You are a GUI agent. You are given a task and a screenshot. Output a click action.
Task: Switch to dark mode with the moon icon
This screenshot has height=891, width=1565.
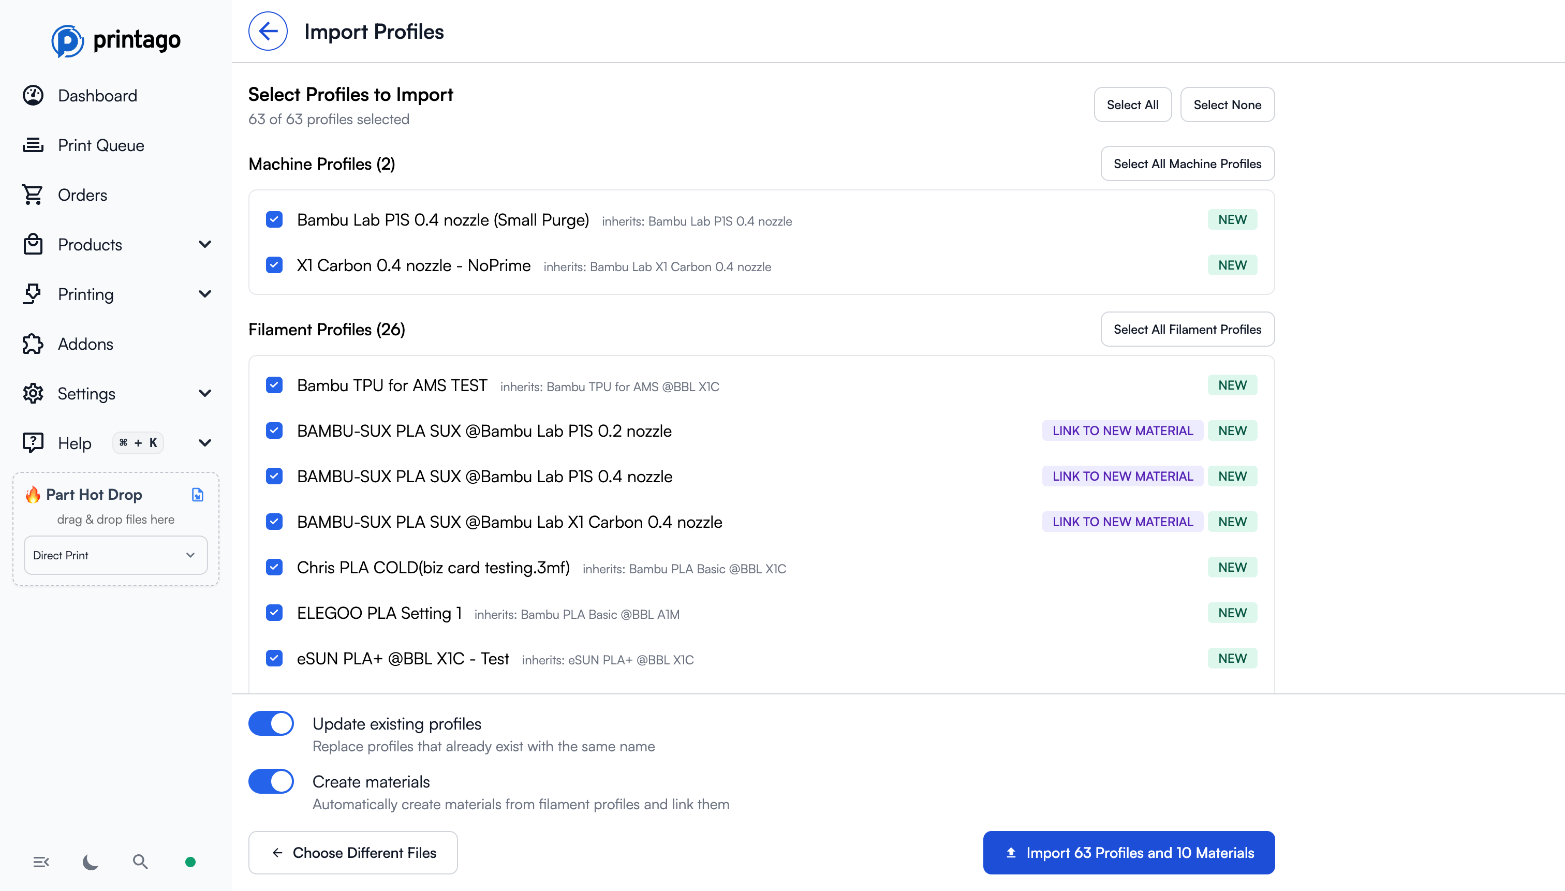tap(90, 861)
